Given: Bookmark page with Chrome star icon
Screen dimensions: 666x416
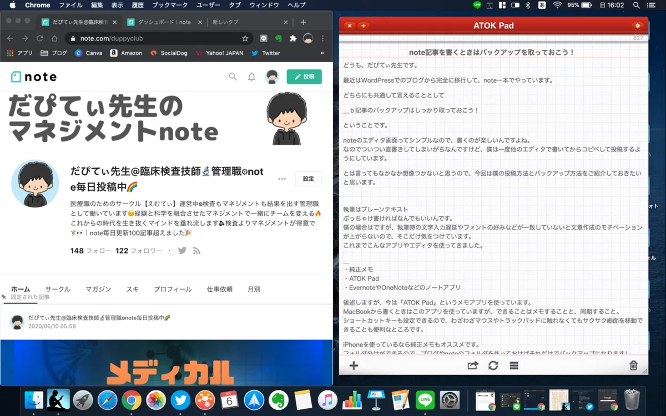Looking at the screenshot, I should pyautogui.click(x=245, y=39).
